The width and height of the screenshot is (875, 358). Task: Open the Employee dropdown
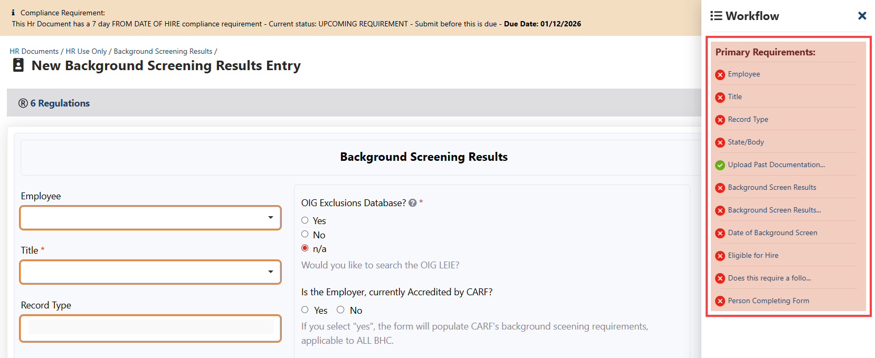[x=150, y=218]
